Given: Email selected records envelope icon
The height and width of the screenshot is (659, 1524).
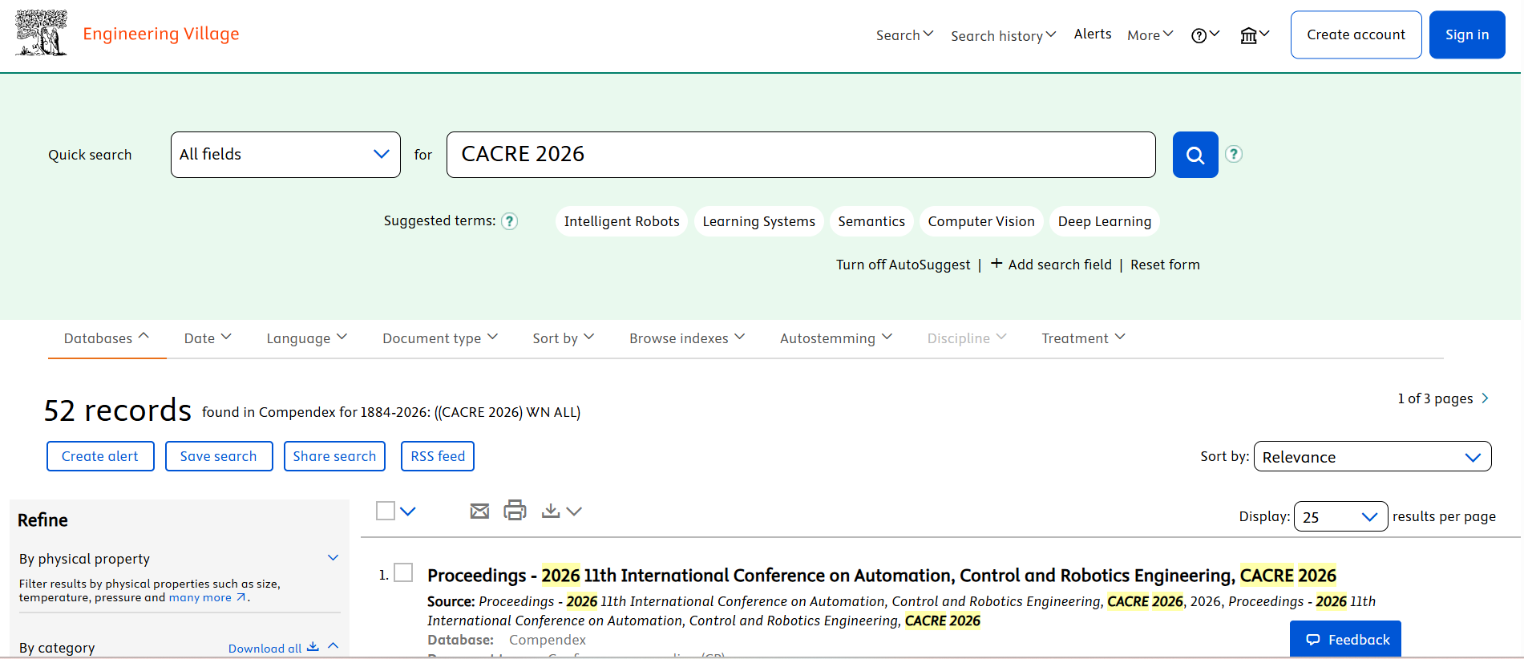Looking at the screenshot, I should click(479, 511).
